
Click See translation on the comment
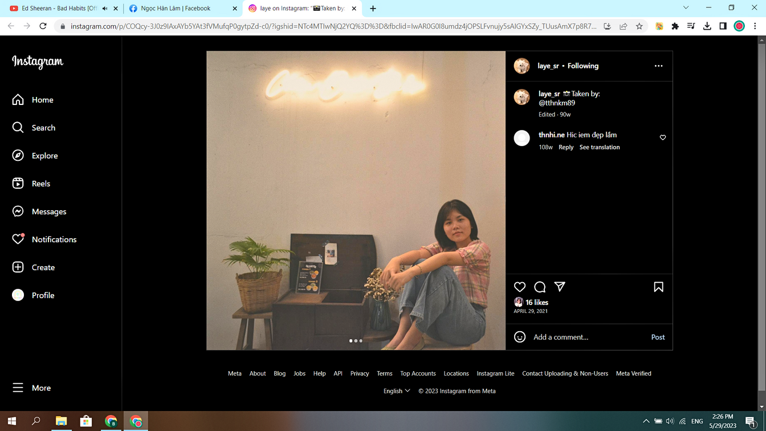pyautogui.click(x=600, y=147)
